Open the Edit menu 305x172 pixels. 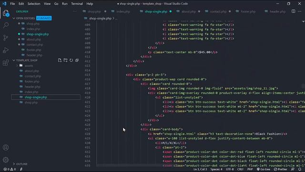click(21, 4)
